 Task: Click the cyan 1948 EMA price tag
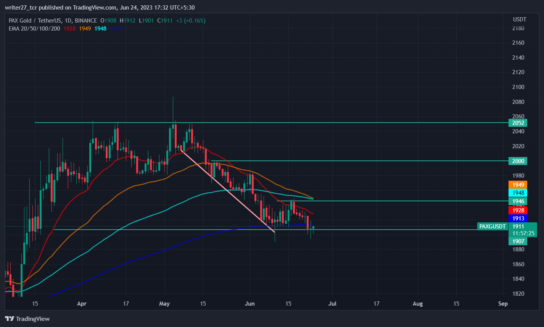(x=518, y=193)
